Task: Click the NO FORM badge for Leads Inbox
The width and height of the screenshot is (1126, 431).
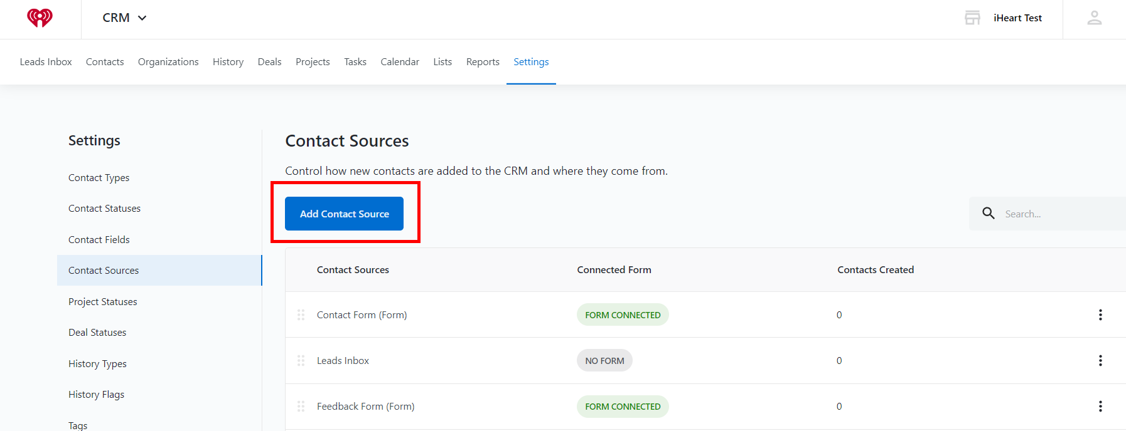Action: pyautogui.click(x=604, y=361)
